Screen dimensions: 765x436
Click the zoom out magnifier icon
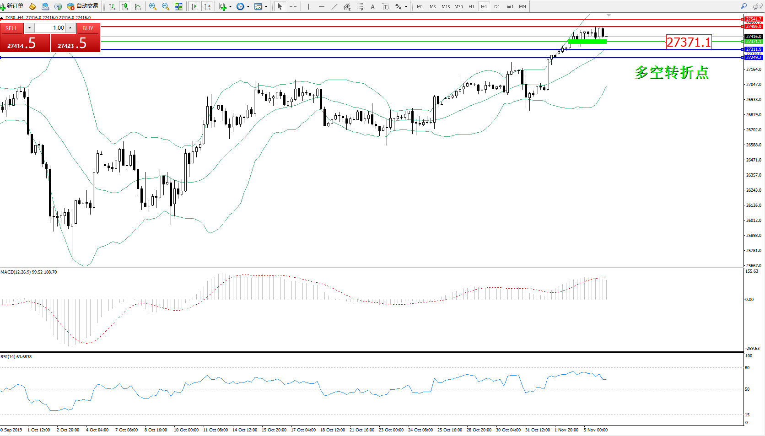click(x=166, y=6)
